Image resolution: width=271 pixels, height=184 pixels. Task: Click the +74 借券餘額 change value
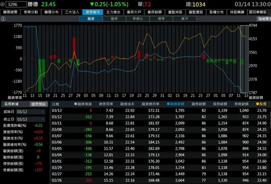click(x=38, y=164)
